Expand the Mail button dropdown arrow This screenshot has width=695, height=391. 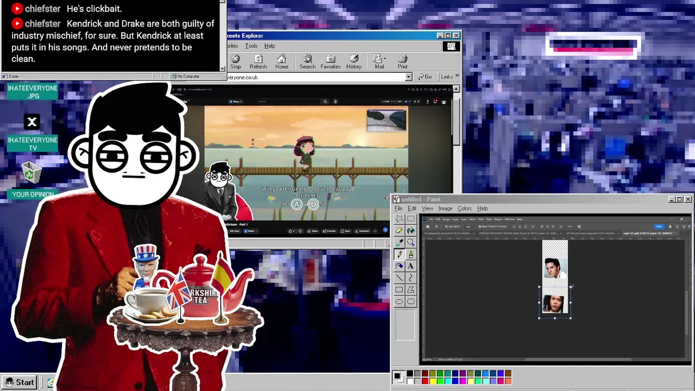click(385, 59)
